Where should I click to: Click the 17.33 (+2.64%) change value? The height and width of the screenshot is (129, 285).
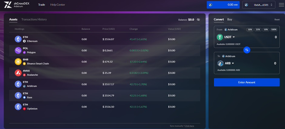(x=138, y=62)
